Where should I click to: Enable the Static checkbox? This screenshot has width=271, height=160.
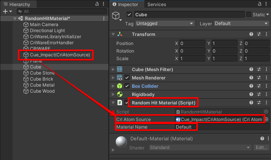(x=249, y=14)
